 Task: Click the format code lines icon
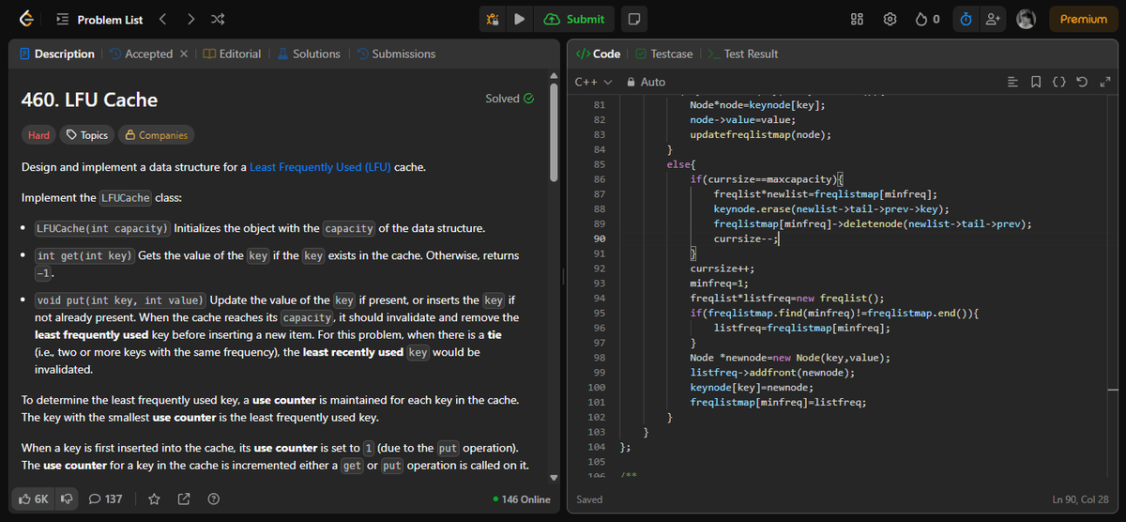click(1012, 83)
